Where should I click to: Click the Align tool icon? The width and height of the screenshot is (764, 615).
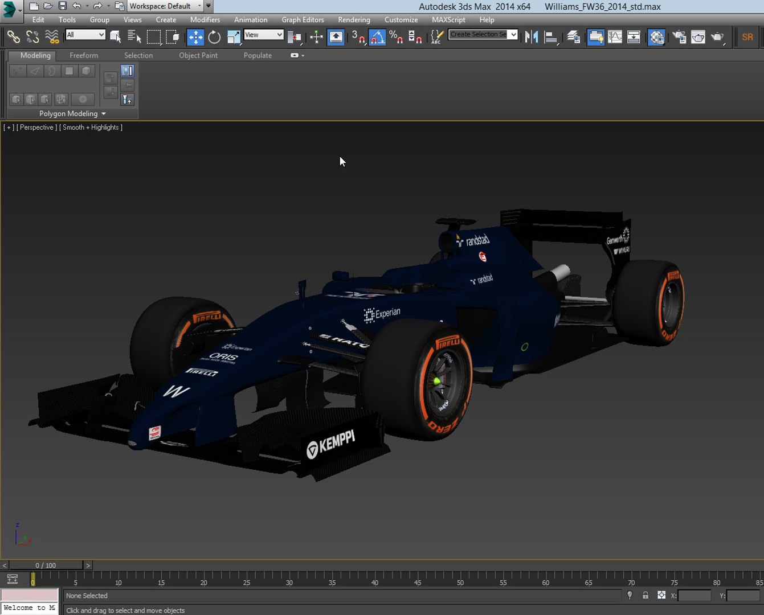(x=551, y=37)
